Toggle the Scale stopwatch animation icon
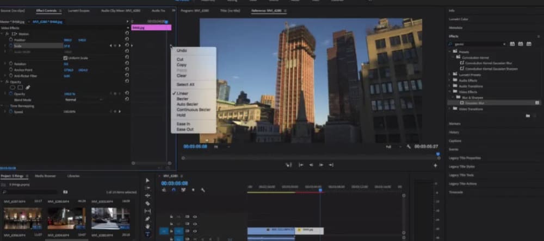The width and height of the screenshot is (544, 241). click(11, 46)
